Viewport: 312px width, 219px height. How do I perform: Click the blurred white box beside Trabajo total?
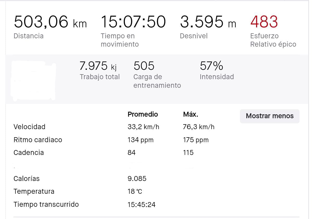[x=34, y=81]
